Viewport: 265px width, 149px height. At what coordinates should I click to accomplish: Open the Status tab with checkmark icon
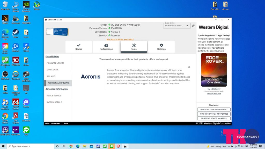79,47
